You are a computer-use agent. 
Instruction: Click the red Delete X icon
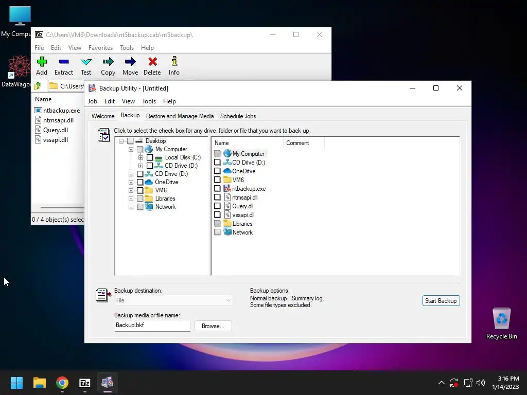(x=152, y=62)
